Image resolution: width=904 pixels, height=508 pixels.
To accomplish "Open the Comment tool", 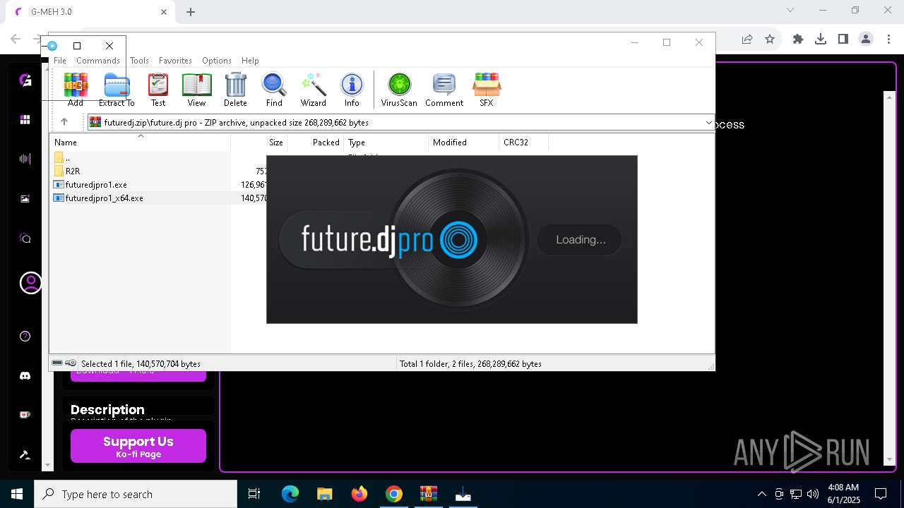I will [444, 90].
